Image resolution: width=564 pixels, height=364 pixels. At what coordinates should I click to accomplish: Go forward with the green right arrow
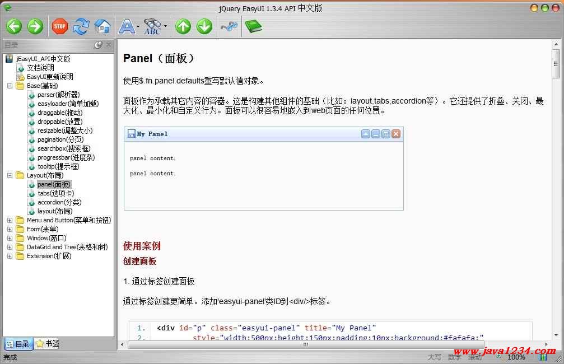click(35, 27)
